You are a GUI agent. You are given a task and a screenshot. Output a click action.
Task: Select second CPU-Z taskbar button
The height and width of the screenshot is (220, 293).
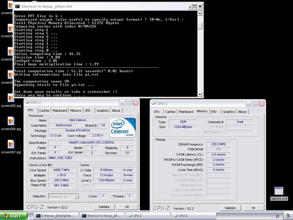click(x=193, y=216)
